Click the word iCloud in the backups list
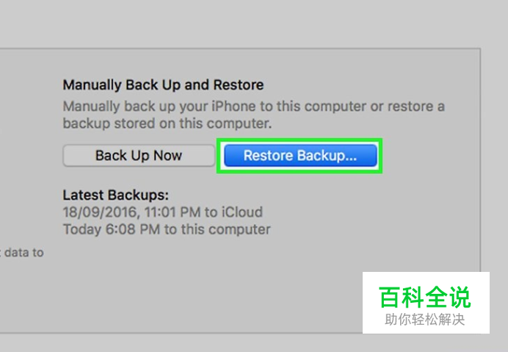Image resolution: width=508 pixels, height=352 pixels. click(242, 212)
